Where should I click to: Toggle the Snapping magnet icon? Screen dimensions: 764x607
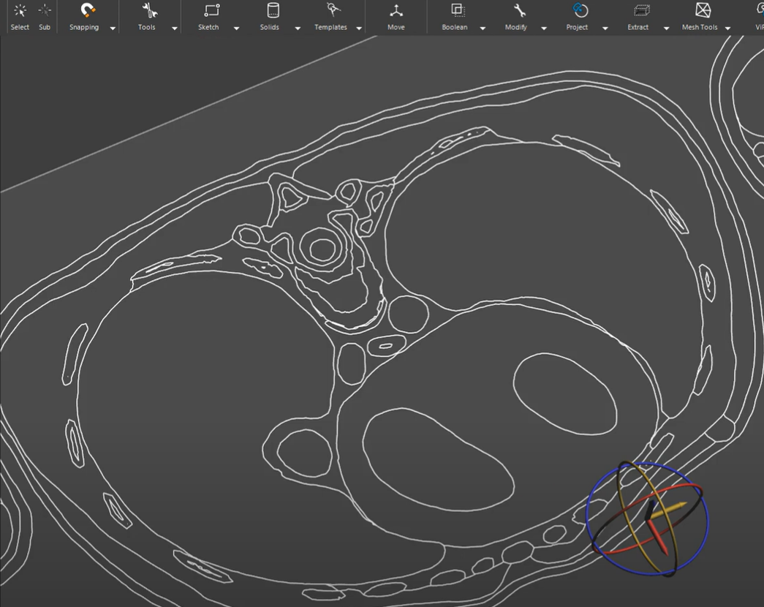pos(88,11)
